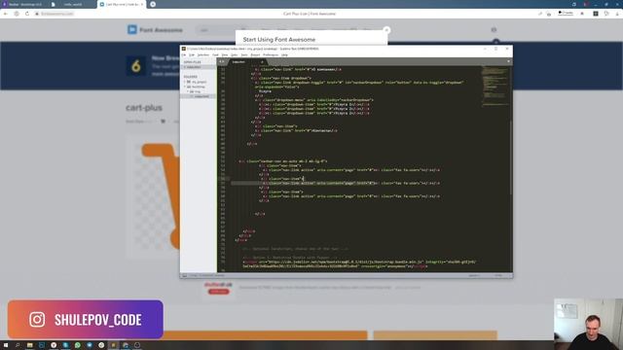Open the Goto menu in Sublime Text
Image resolution: width=623 pixels, height=350 pixels.
[x=234, y=54]
